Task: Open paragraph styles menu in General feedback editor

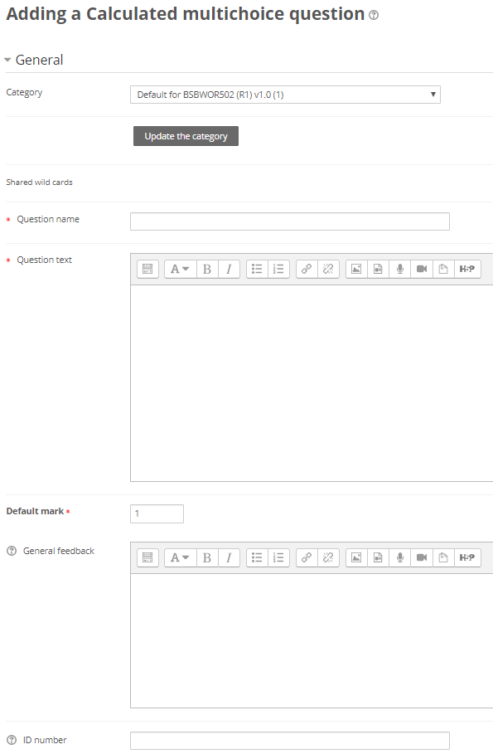Action: pyautogui.click(x=180, y=557)
